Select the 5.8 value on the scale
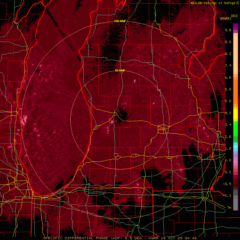 228,89
